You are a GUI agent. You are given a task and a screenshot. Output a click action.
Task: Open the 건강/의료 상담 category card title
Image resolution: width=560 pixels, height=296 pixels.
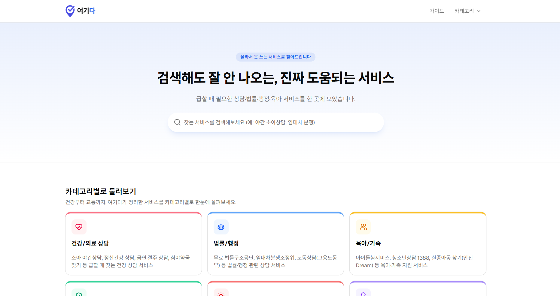point(90,243)
